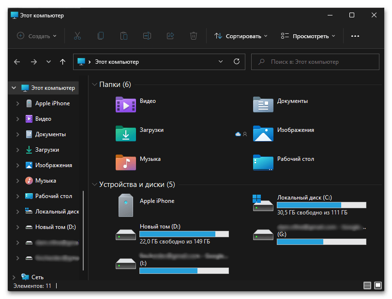This screenshot has height=299, width=392.
Task: Select Этот компьютер in navigation tree
Action: tap(48, 88)
